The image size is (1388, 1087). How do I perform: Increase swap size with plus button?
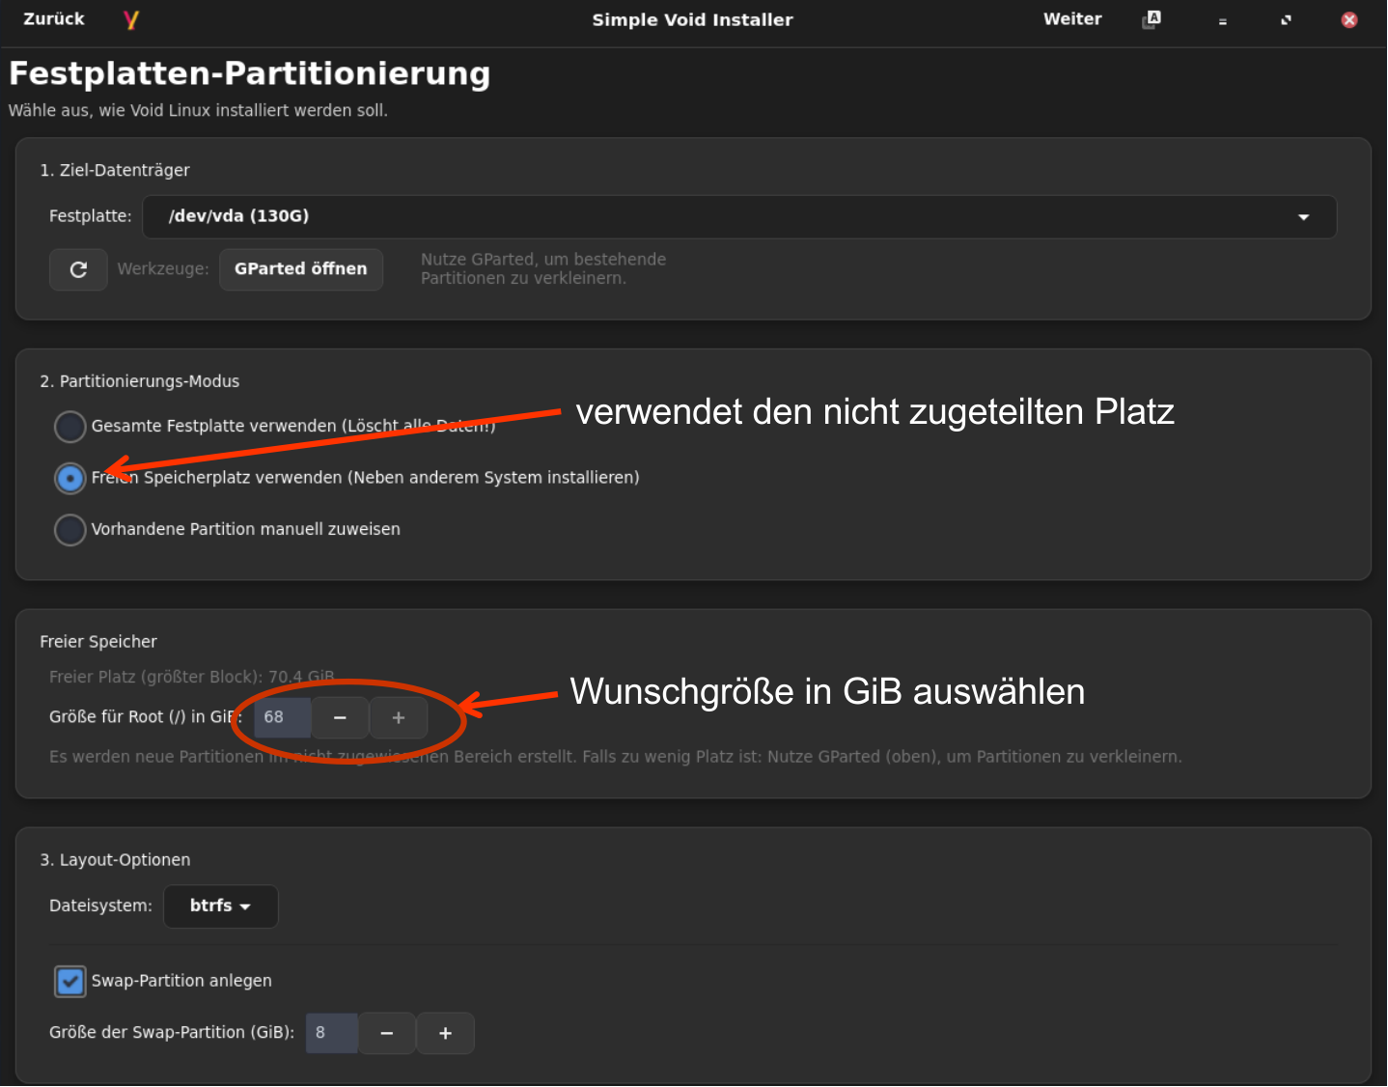(x=445, y=1033)
